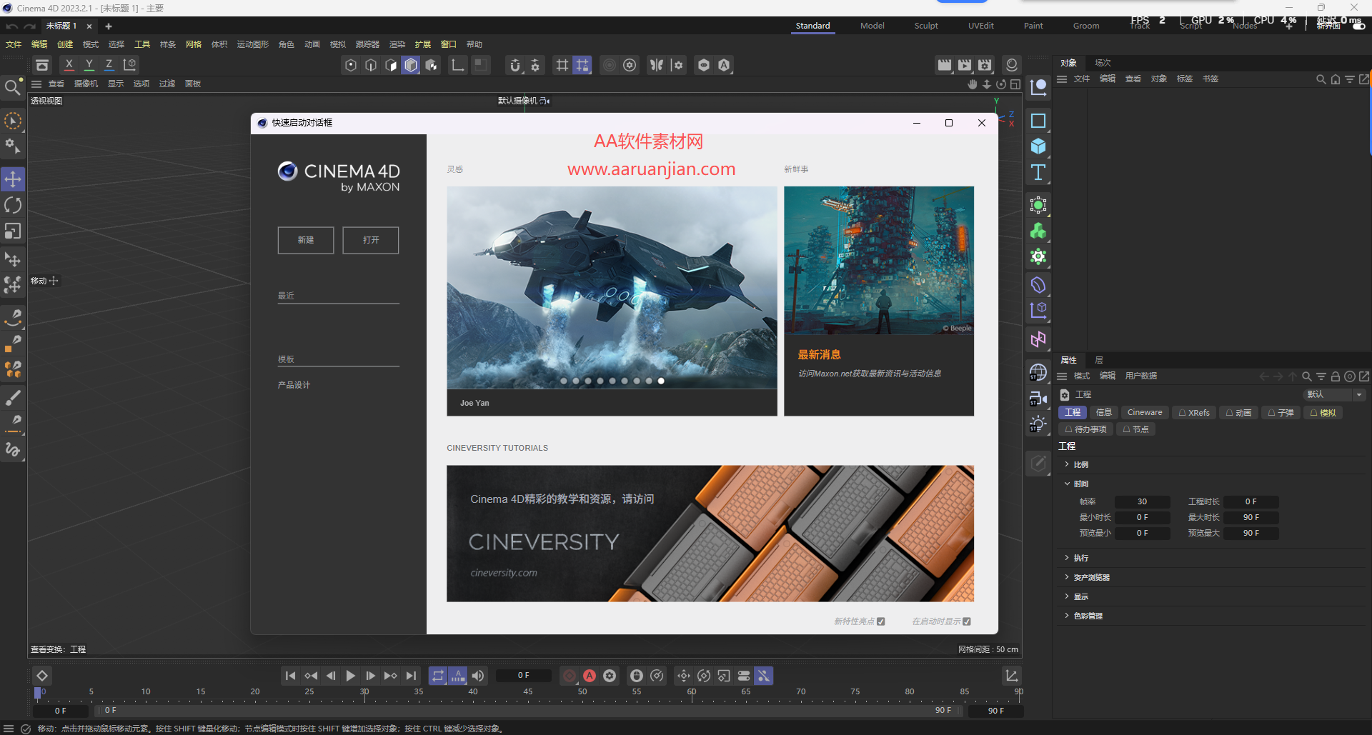Disable the 在启动时显示 checkbox
1372x735 pixels.
tap(968, 621)
